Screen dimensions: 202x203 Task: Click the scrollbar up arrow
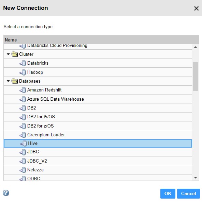pyautogui.click(x=196, y=47)
